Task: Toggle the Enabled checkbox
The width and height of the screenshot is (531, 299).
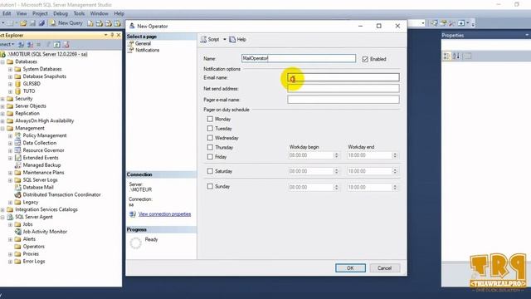Action: tap(365, 59)
